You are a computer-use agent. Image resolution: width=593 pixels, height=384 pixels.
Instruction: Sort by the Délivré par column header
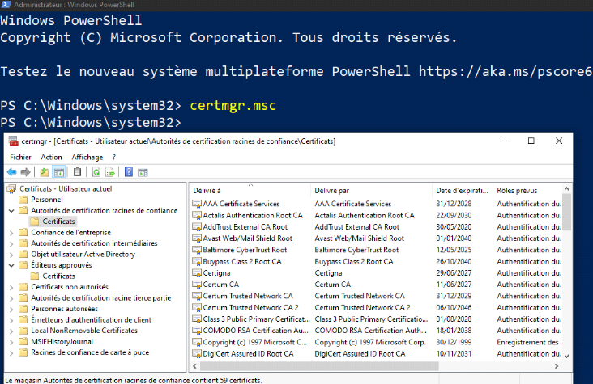pyautogui.click(x=332, y=190)
